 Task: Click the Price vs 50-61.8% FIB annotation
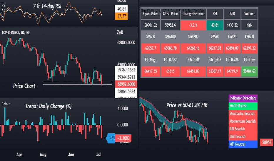coord(187,105)
